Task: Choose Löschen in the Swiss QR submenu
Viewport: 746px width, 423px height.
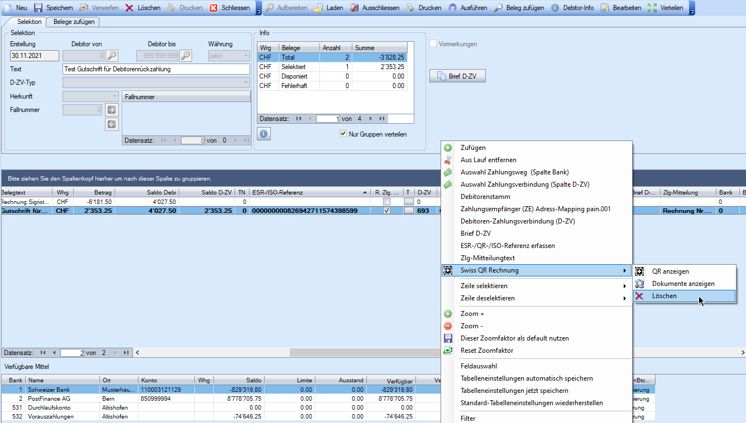Action: click(664, 296)
